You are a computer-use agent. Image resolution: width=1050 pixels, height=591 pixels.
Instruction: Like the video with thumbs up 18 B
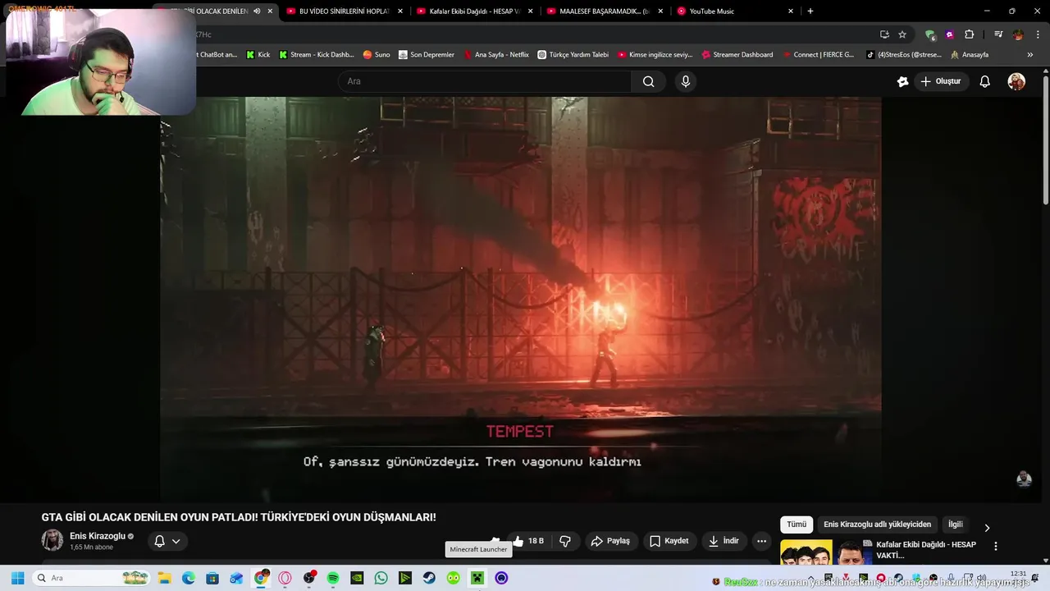pyautogui.click(x=528, y=541)
